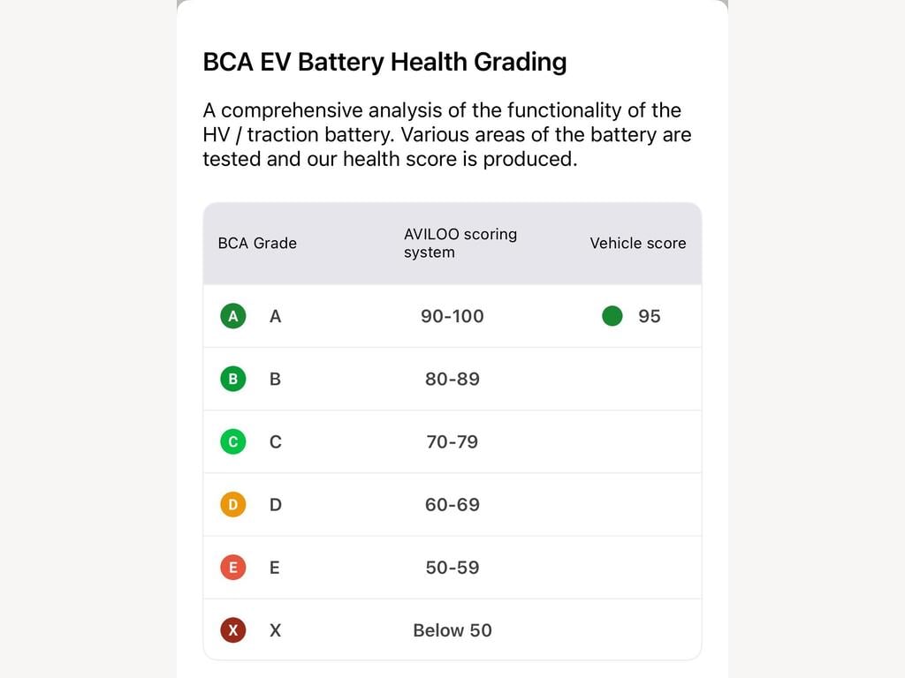This screenshot has width=905, height=678.
Task: Click the vehicle score value 95
Action: coord(650,316)
